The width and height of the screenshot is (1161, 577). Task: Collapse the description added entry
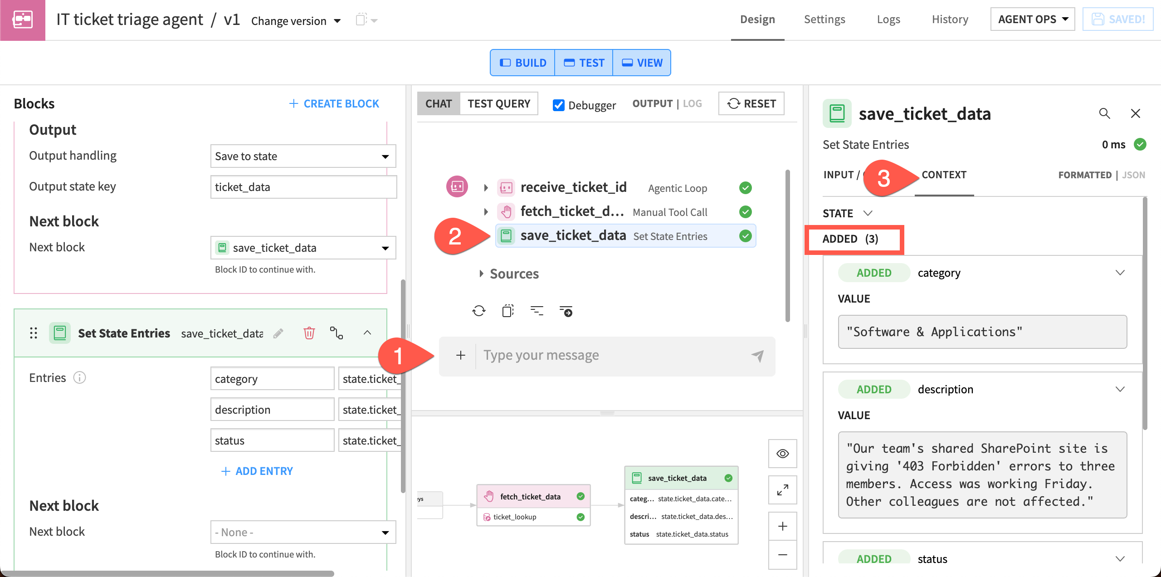coord(1120,389)
